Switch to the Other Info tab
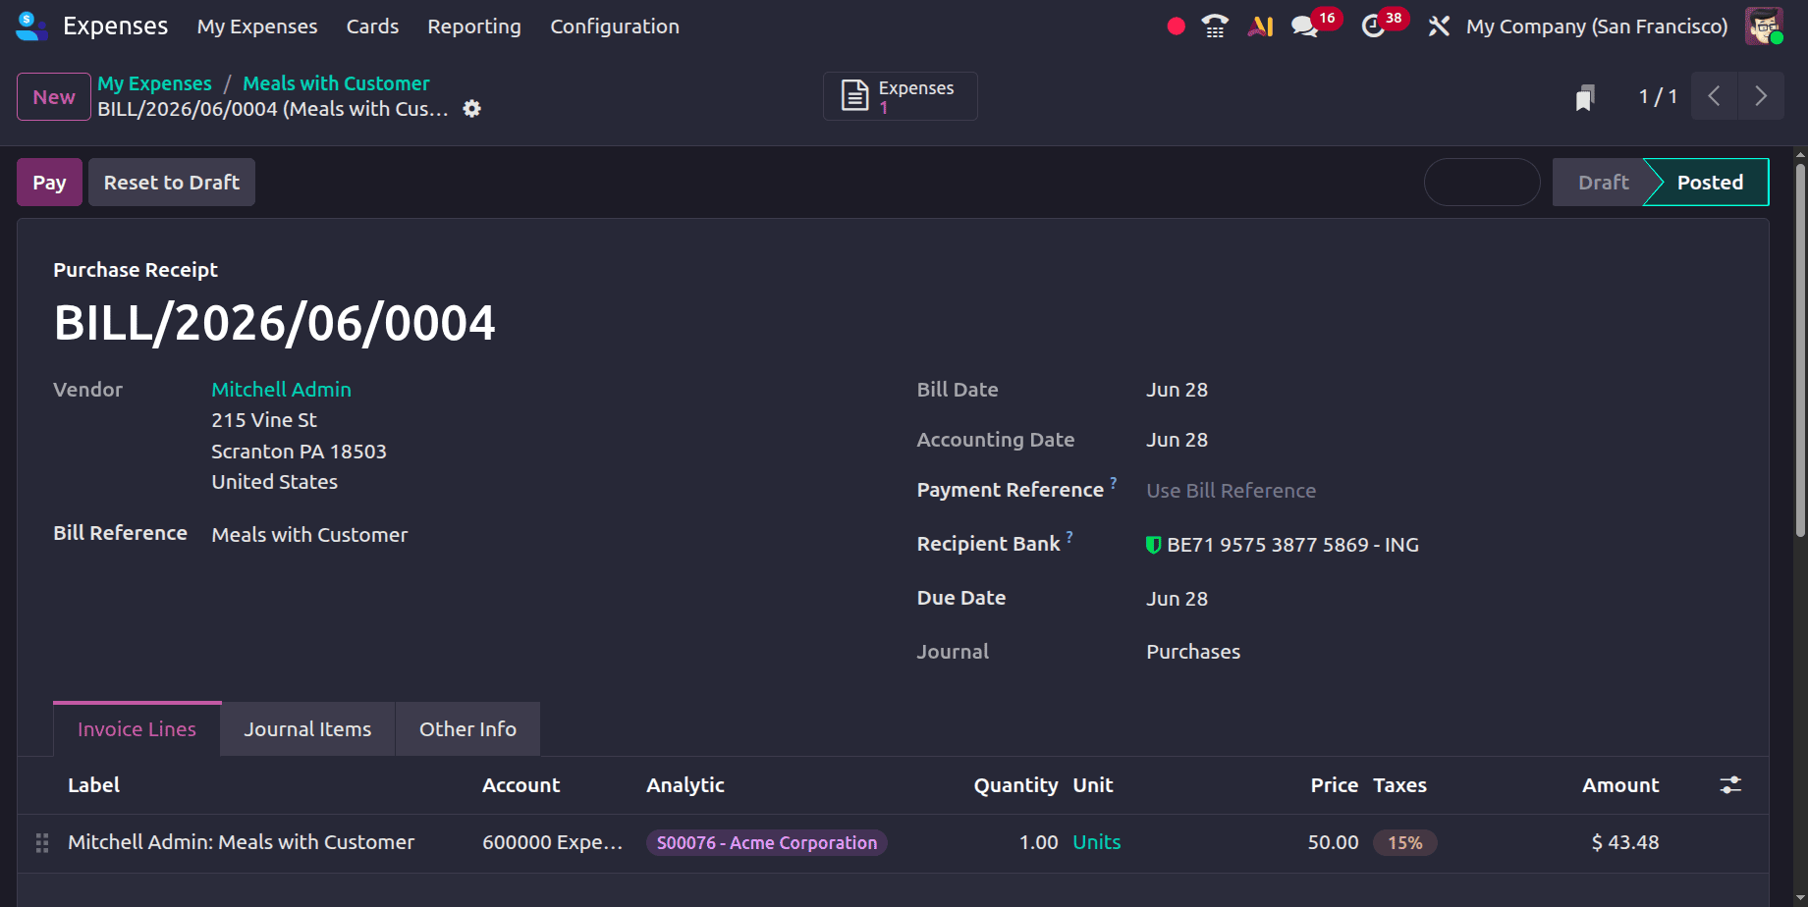The height and width of the screenshot is (907, 1808). coord(467,729)
